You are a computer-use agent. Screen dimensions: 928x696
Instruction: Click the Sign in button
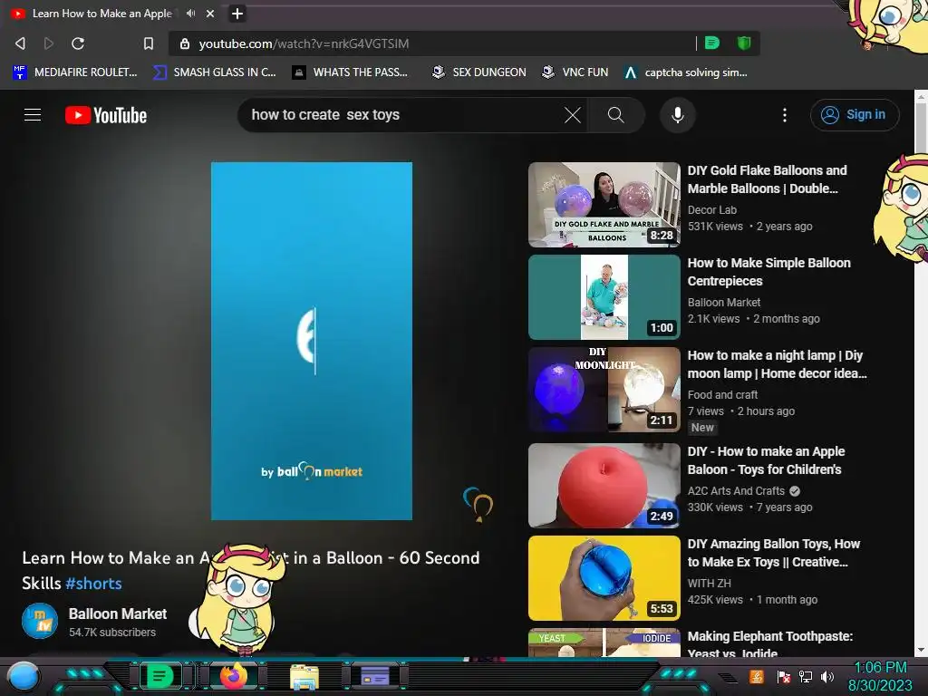pos(855,115)
